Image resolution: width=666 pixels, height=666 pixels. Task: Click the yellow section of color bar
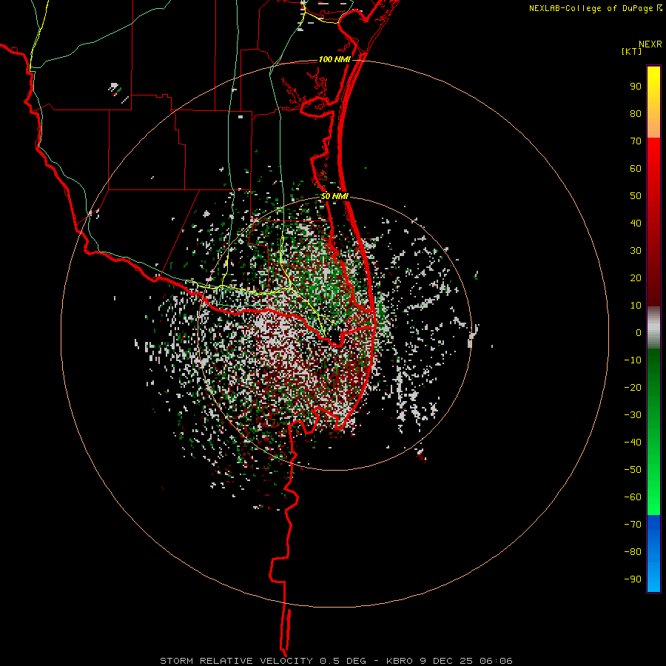click(x=653, y=102)
